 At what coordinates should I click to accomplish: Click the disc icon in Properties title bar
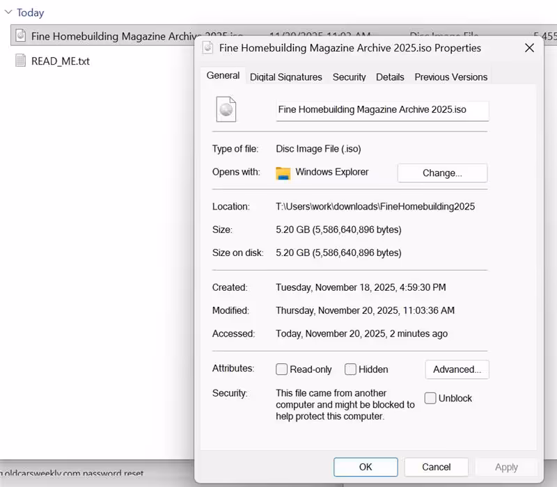click(x=207, y=48)
